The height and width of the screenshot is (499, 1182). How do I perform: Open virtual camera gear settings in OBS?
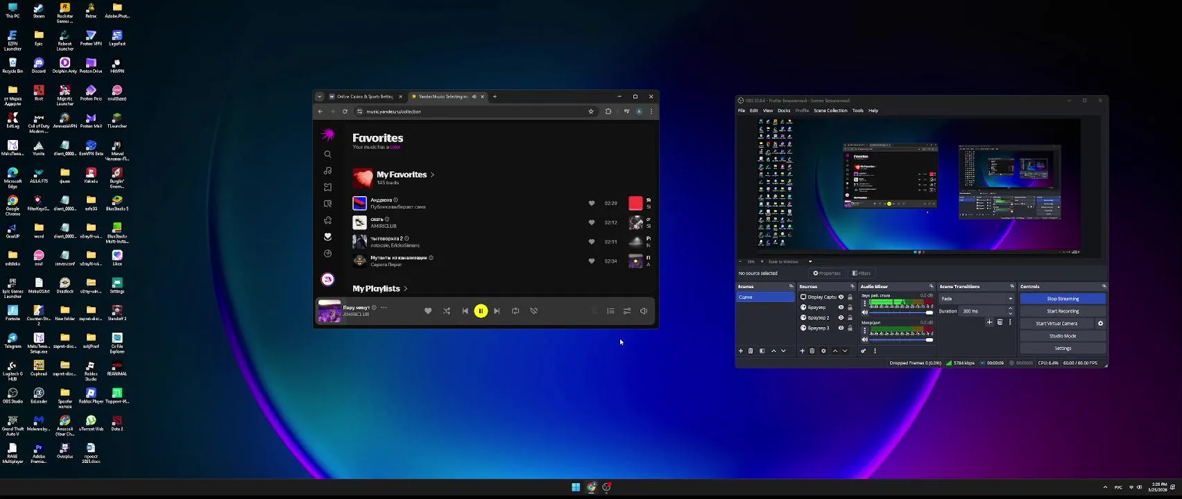1100,324
